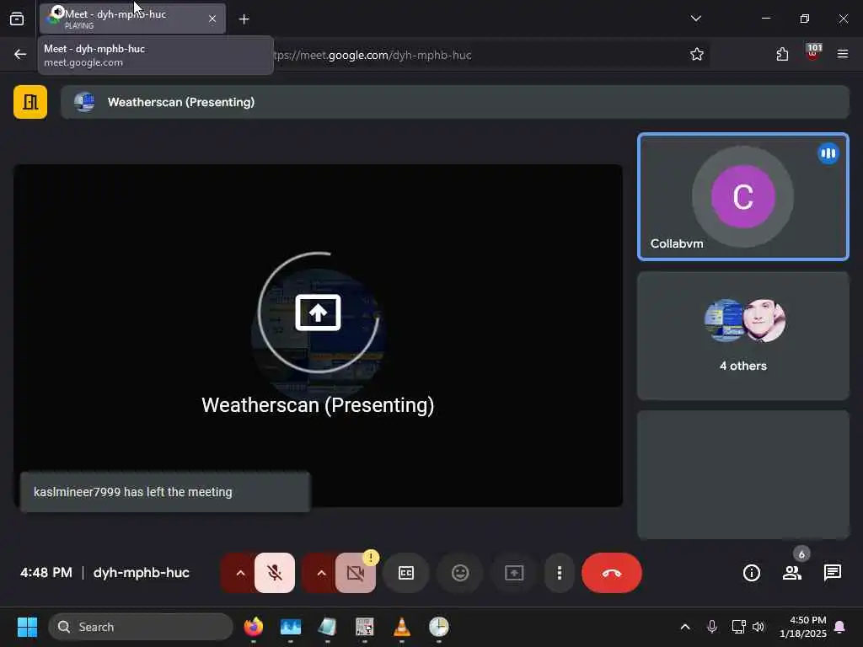Show the people panel
This screenshot has height=647, width=863.
pyautogui.click(x=792, y=573)
